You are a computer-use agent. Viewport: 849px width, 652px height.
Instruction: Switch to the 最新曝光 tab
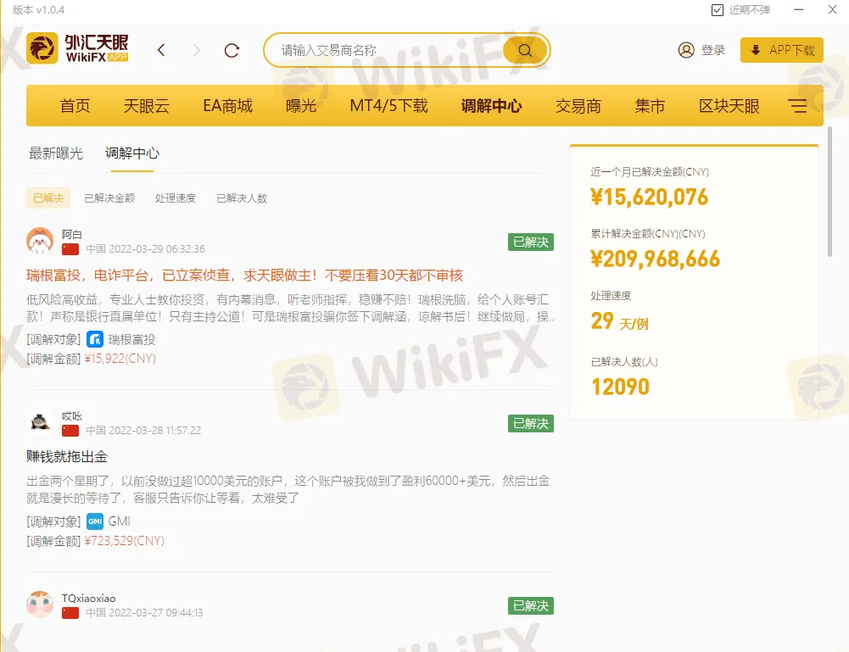click(56, 153)
